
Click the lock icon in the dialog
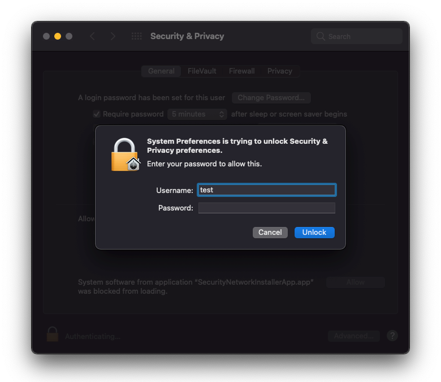point(126,154)
